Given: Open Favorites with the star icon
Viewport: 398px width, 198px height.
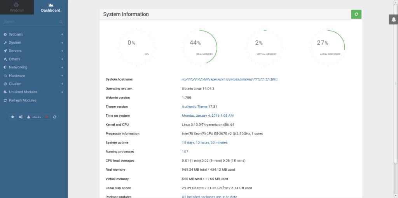Looking at the screenshot, I should tap(12, 117).
